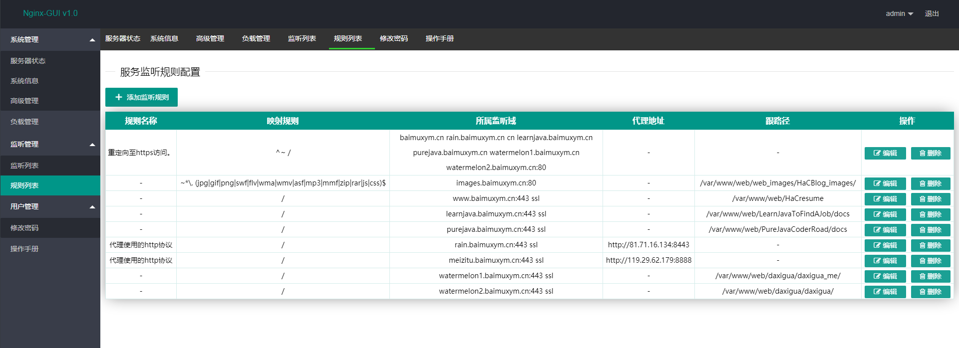This screenshot has height=348, width=959.
Task: Select the jpg|gif|png regex mapping rule cell
Action: click(x=283, y=183)
